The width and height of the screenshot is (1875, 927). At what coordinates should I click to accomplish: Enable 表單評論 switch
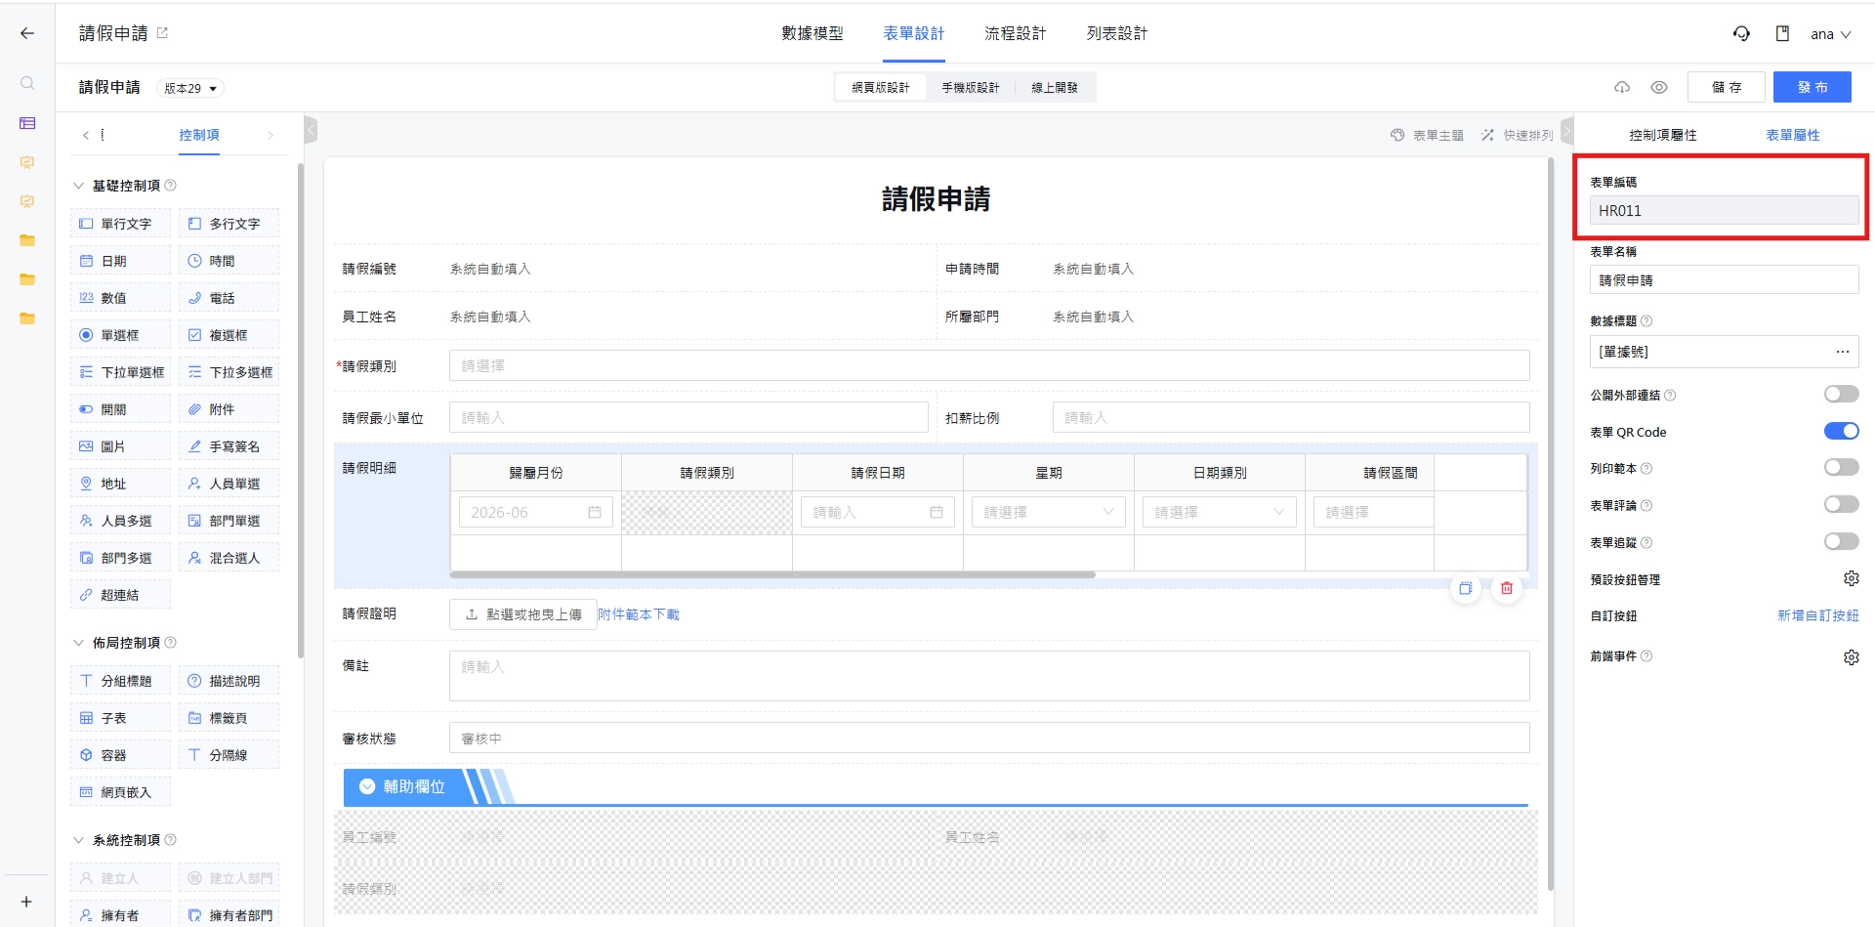click(x=1841, y=504)
